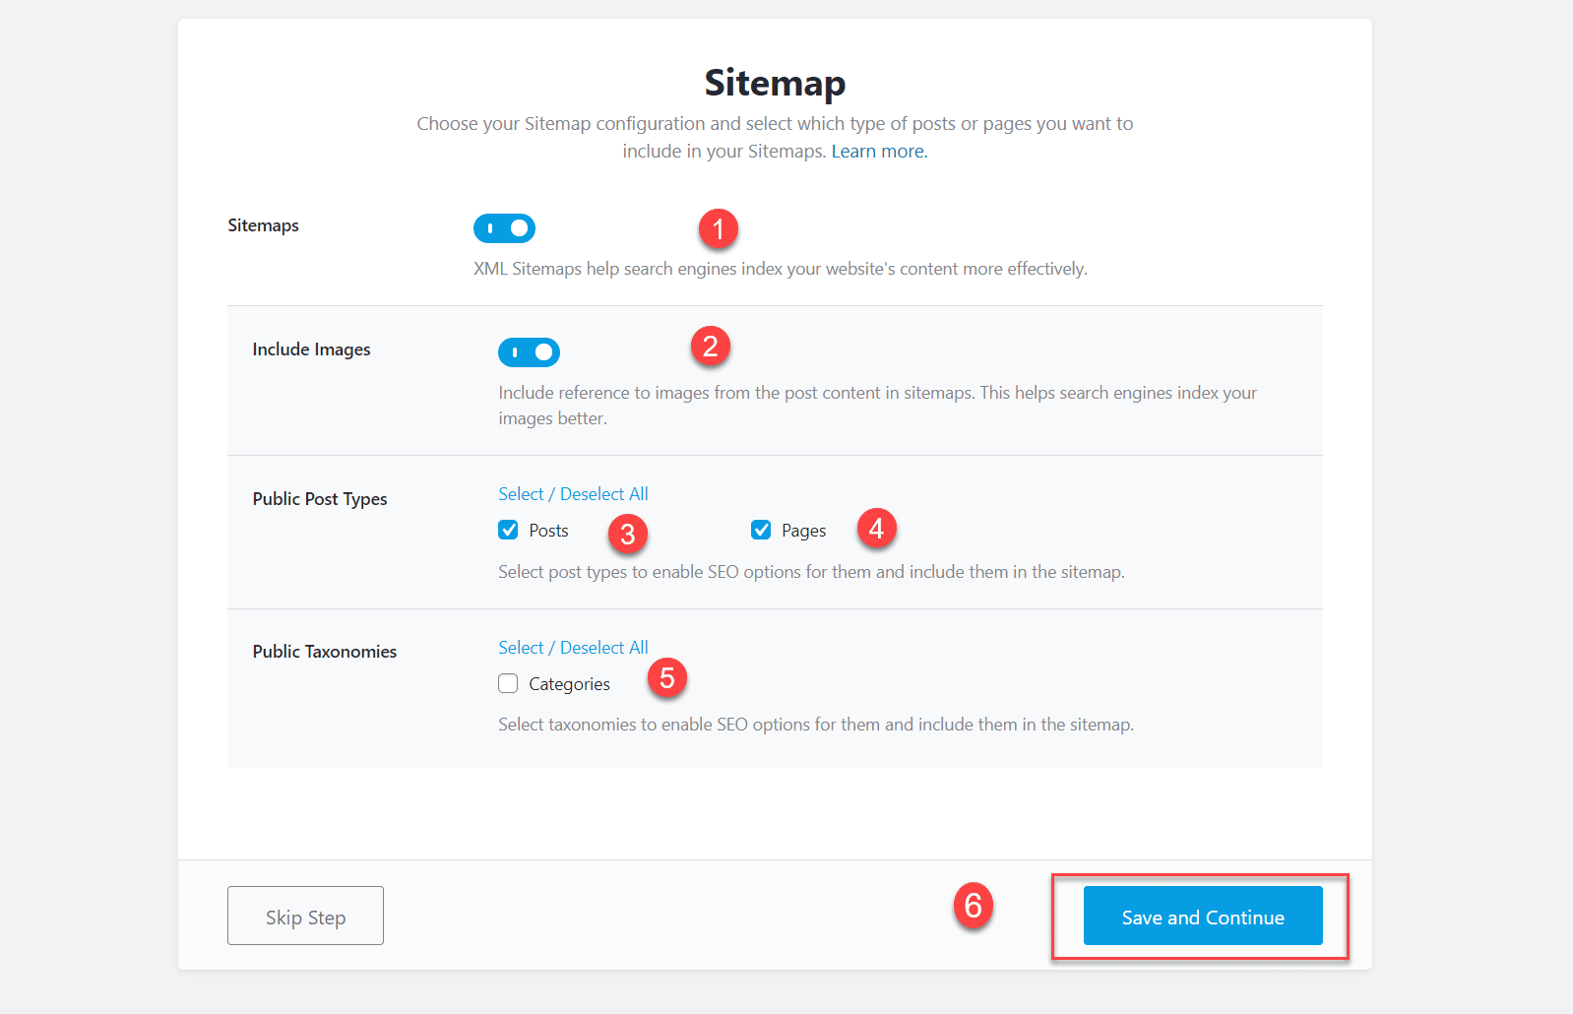This screenshot has height=1014, width=1573.
Task: Click Save and Continue
Action: click(1203, 916)
